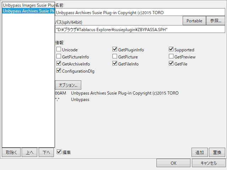Screen dimensions: 227x170
Task: Click the Portable button
Action: click(194, 21)
